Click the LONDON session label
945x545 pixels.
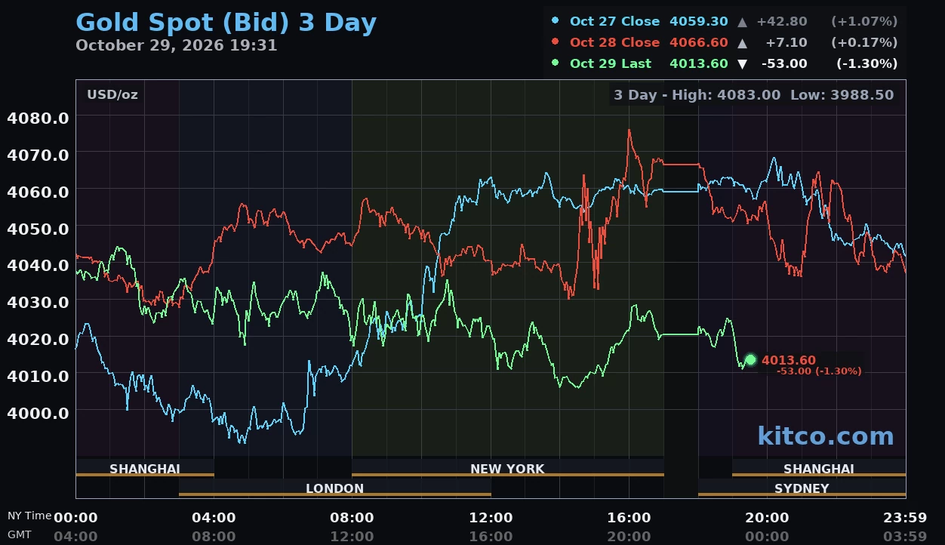(x=335, y=488)
